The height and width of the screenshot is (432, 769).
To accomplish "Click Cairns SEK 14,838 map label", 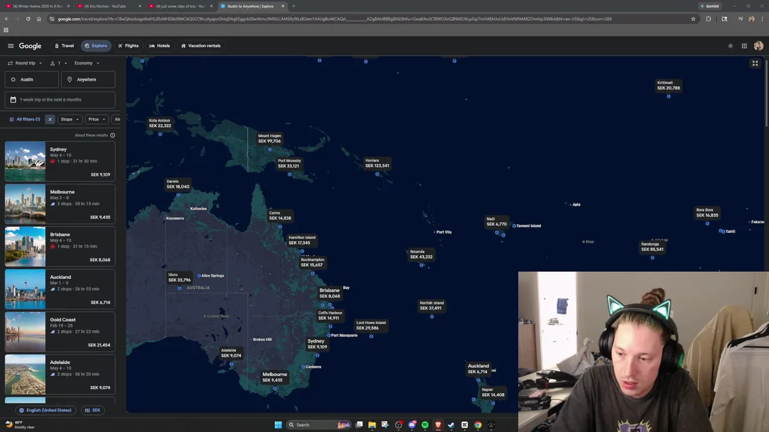I will pos(280,215).
